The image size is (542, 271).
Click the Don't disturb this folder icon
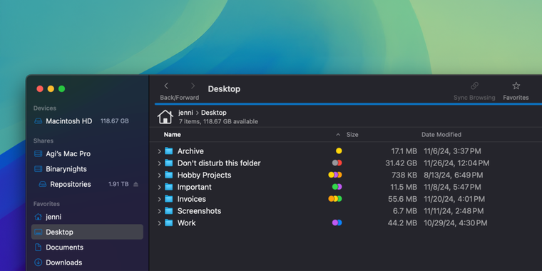click(169, 163)
